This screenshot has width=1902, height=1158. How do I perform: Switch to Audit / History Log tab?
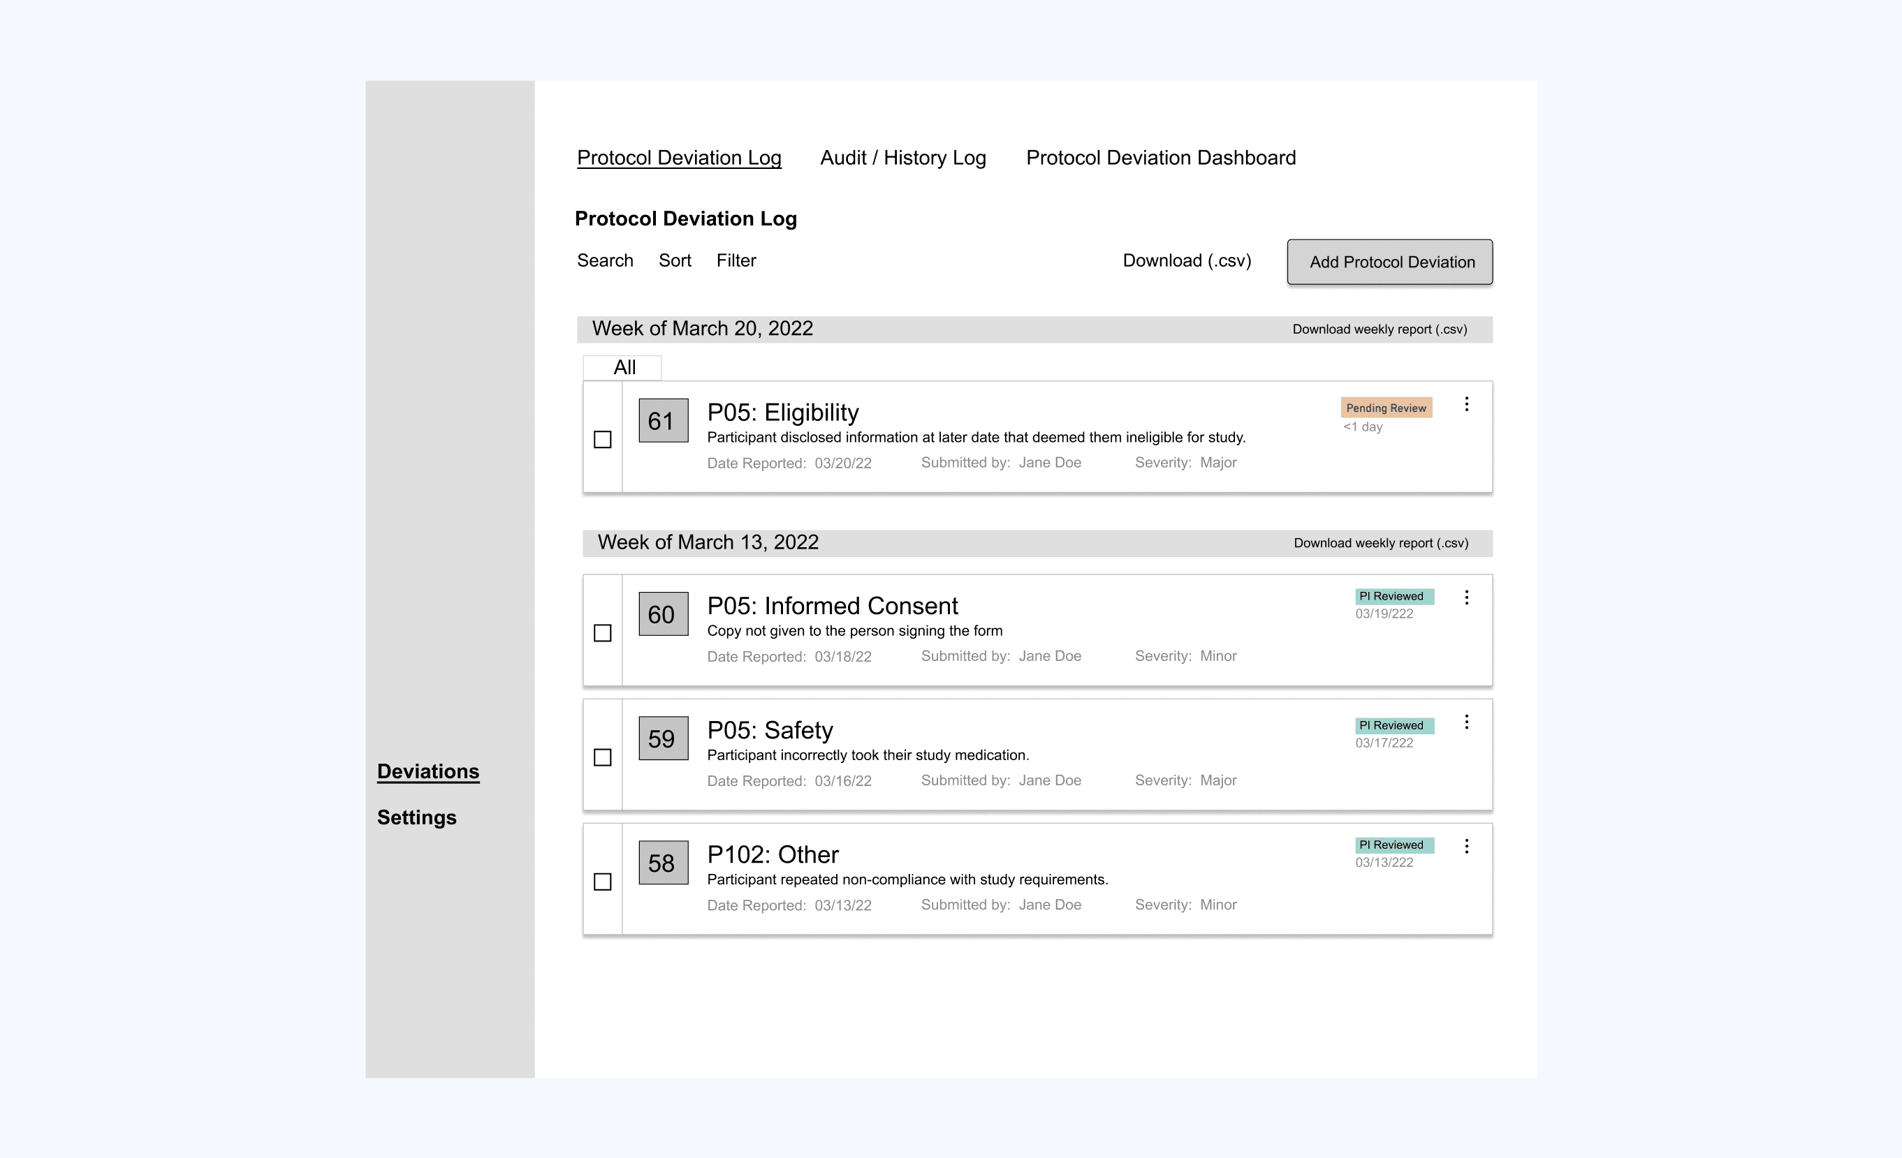click(902, 158)
